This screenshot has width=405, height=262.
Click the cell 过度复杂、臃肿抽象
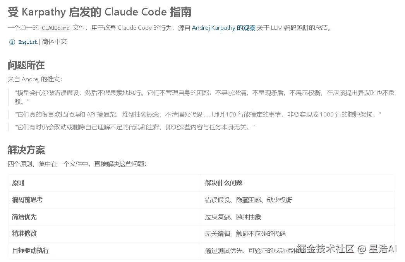pyautogui.click(x=298, y=217)
